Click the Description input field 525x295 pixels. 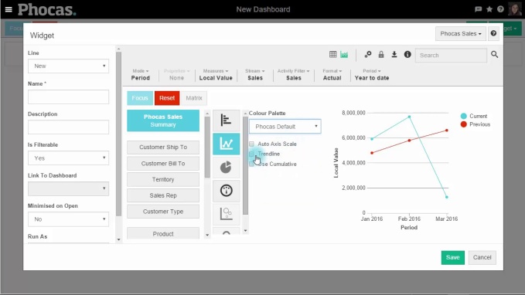68,127
